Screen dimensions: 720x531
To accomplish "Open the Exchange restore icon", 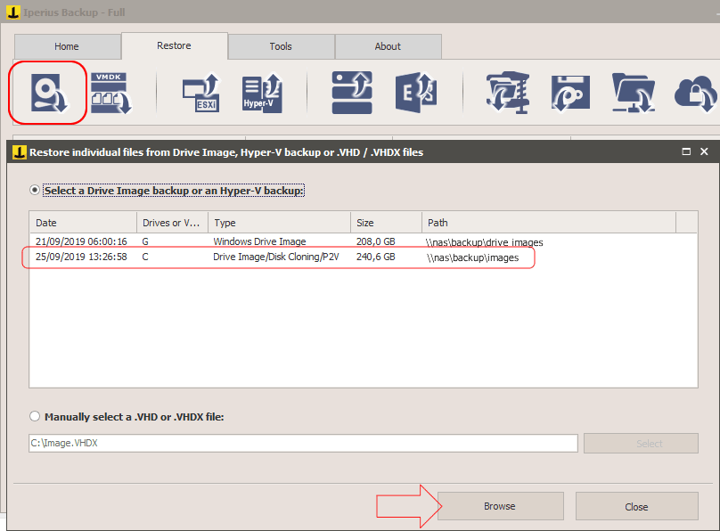I will point(416,93).
